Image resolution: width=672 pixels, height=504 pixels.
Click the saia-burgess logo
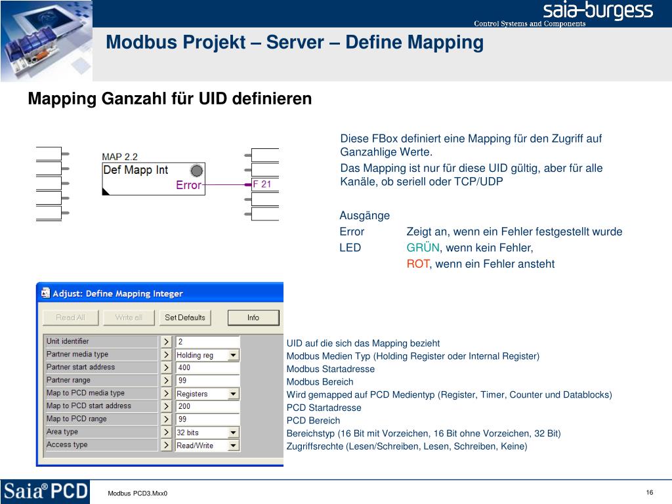598,11
